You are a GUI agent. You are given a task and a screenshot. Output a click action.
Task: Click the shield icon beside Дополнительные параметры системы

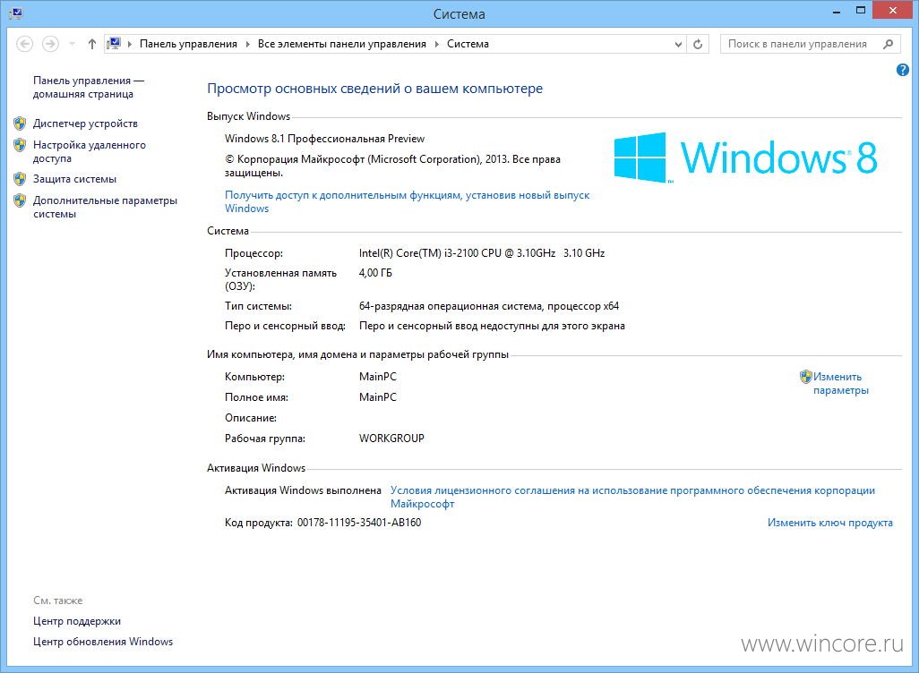coord(20,200)
